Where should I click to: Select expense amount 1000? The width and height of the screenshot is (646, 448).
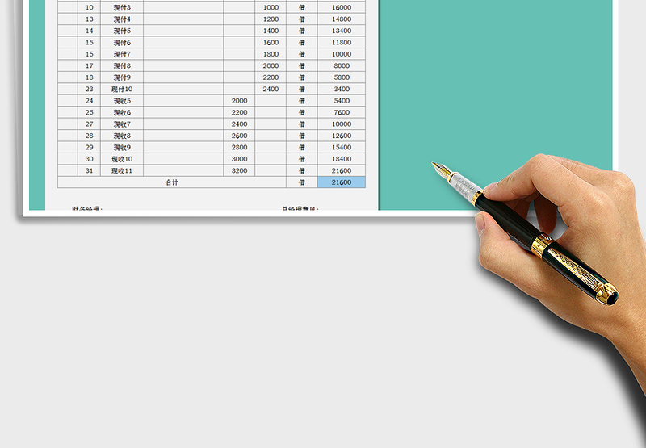[x=271, y=7]
